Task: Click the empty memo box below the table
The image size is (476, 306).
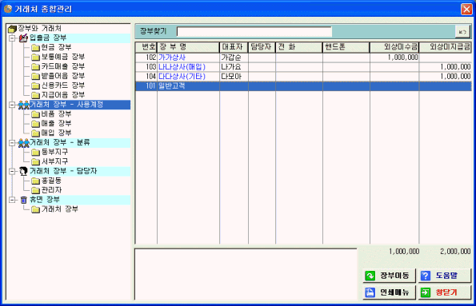Action: tap(246, 274)
